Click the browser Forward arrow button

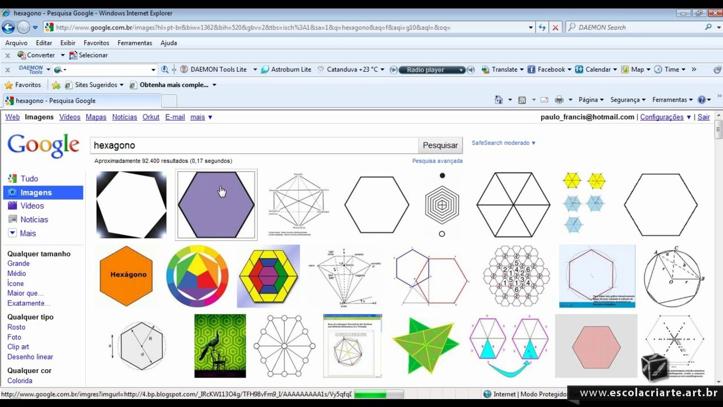[23, 27]
